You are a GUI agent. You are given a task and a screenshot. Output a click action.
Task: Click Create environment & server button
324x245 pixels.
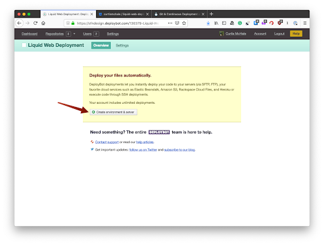tap(113, 112)
